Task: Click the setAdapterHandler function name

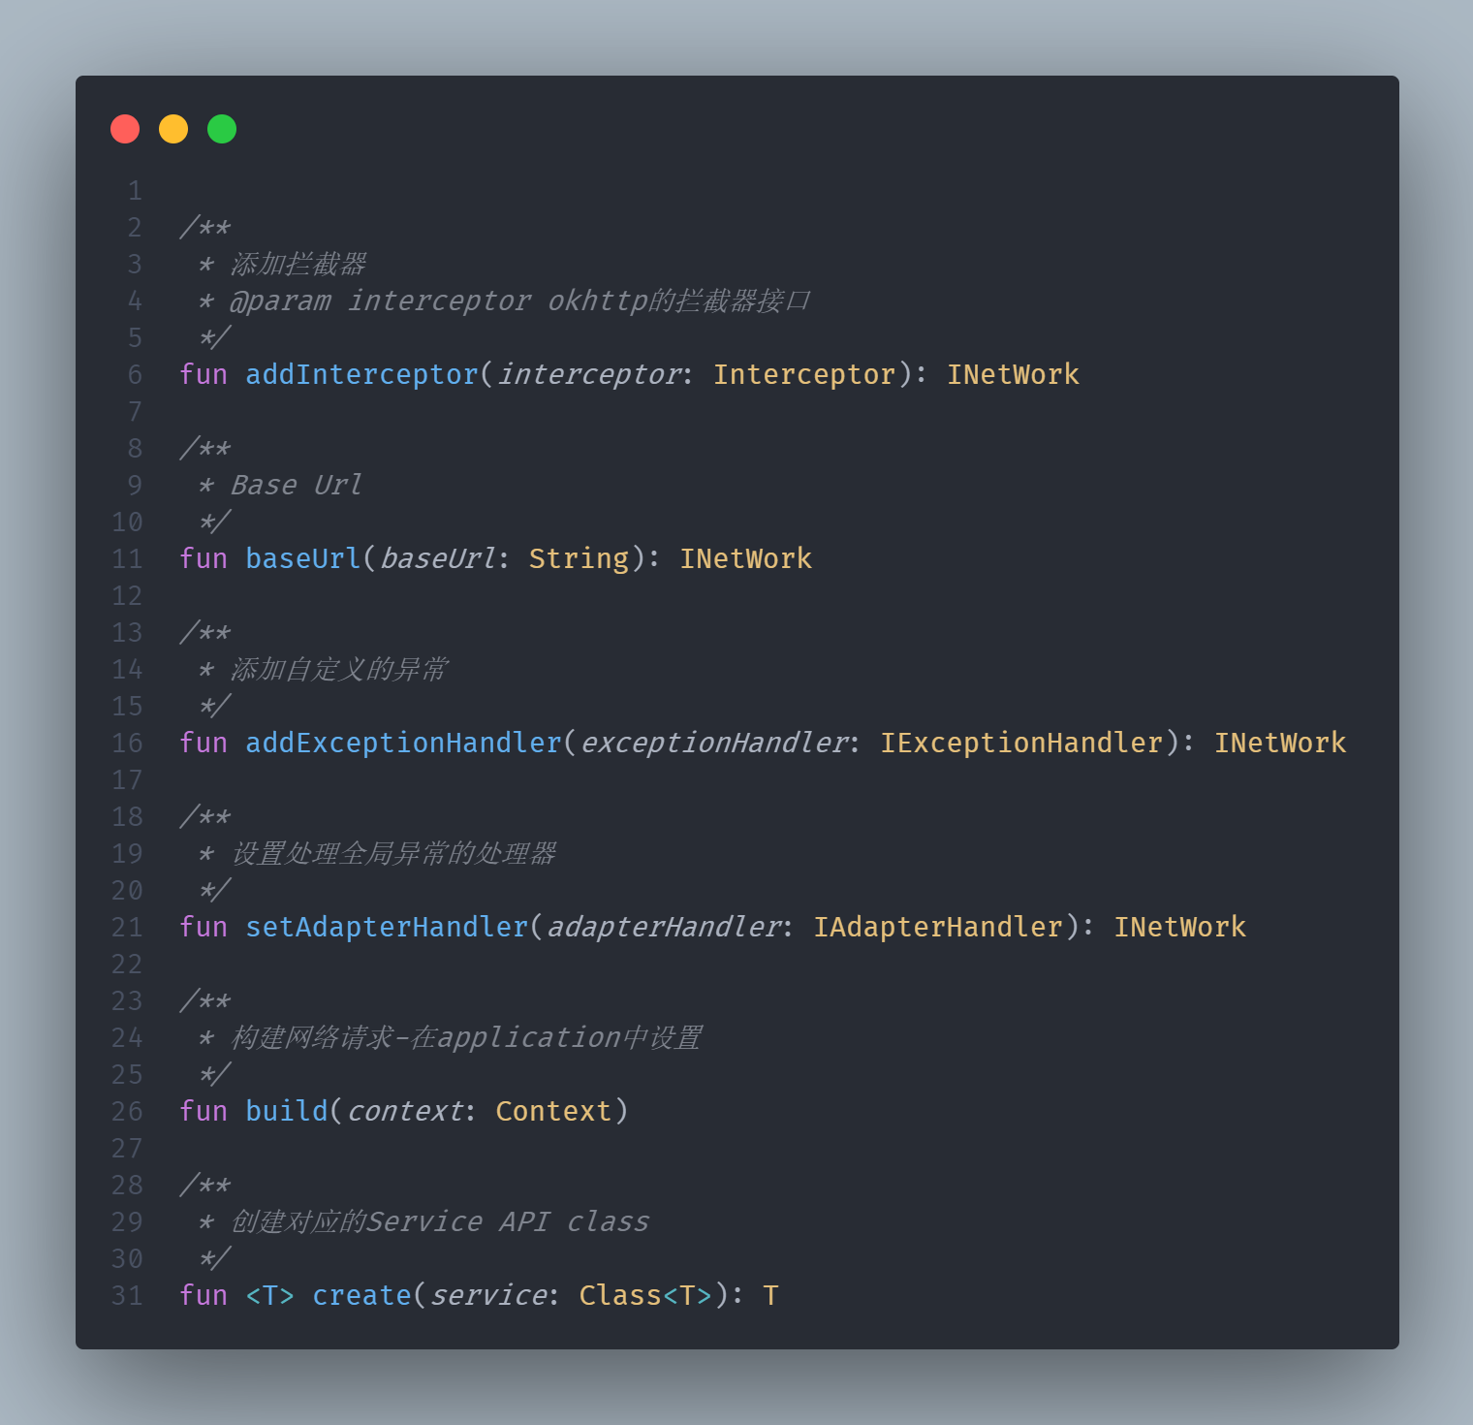Action: click(x=388, y=927)
